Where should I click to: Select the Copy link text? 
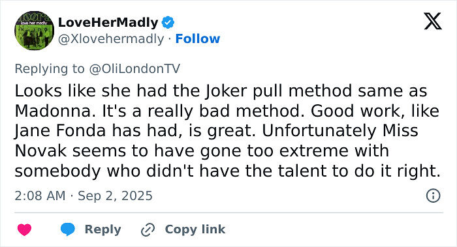195,229
